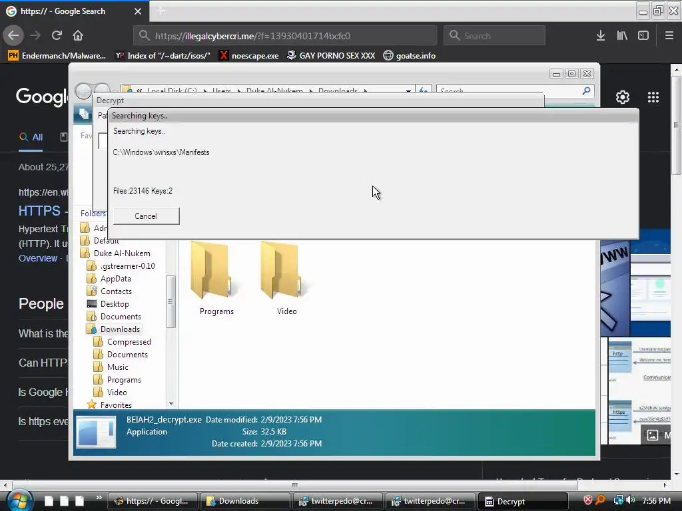Viewport: 682px width, 511px height.
Task: Open the browser home page
Action: [x=78, y=35]
